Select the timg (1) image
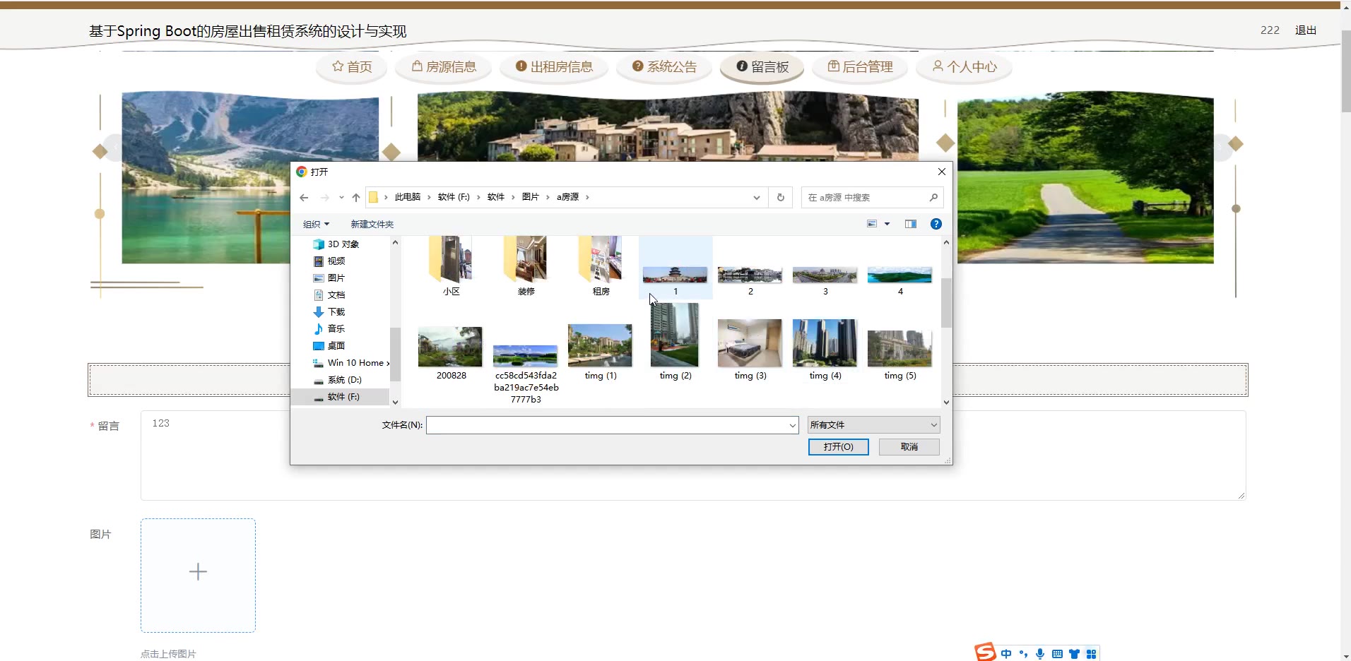The height and width of the screenshot is (661, 1351). [x=601, y=352]
